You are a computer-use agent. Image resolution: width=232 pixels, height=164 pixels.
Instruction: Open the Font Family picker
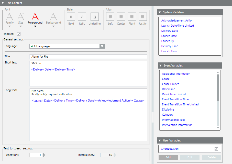pos(10,19)
